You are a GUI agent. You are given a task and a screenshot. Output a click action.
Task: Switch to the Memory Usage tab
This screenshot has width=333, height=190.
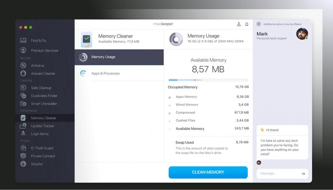pyautogui.click(x=119, y=57)
